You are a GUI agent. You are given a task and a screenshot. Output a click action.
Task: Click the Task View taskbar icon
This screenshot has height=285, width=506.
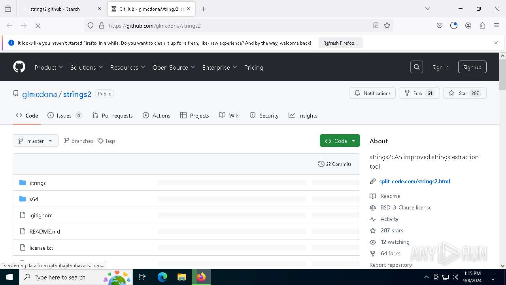[143, 277]
